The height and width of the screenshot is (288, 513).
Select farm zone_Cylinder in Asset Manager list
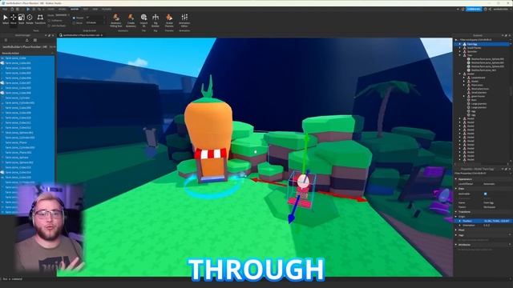[x=18, y=98]
